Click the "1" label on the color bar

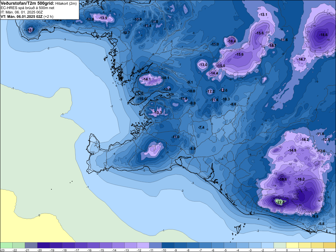point(299,250)
